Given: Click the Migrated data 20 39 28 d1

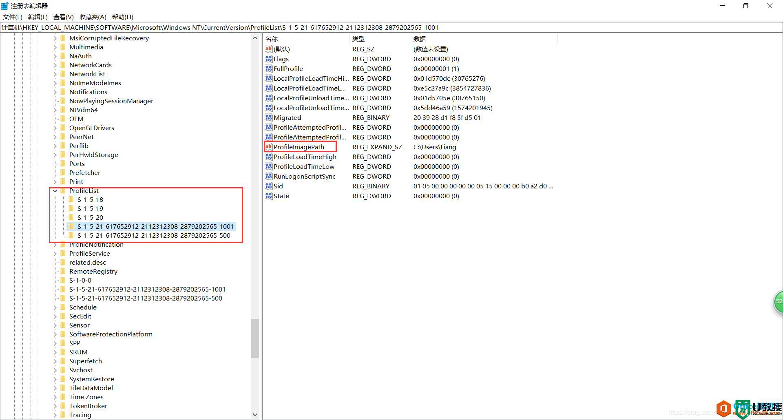Looking at the screenshot, I should click(x=447, y=117).
